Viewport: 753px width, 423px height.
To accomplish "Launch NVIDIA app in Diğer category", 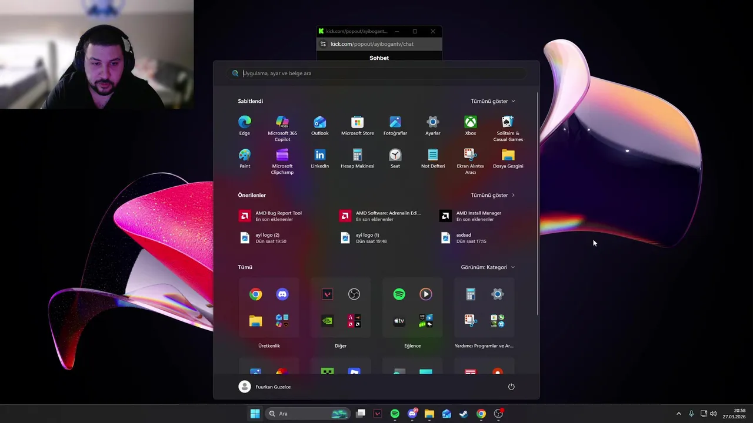I will [327, 321].
